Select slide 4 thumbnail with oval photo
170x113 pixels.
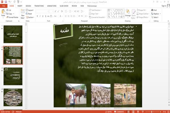click(x=13, y=97)
